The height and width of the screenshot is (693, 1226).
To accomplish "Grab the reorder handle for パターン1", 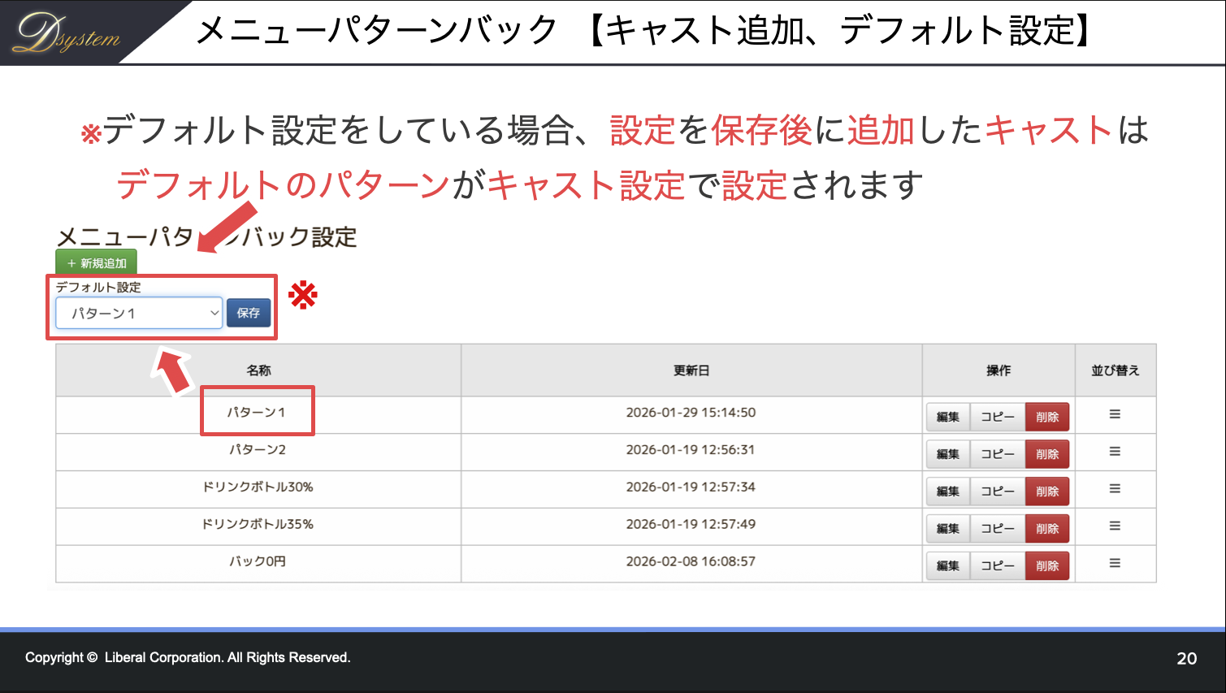I will [1115, 414].
